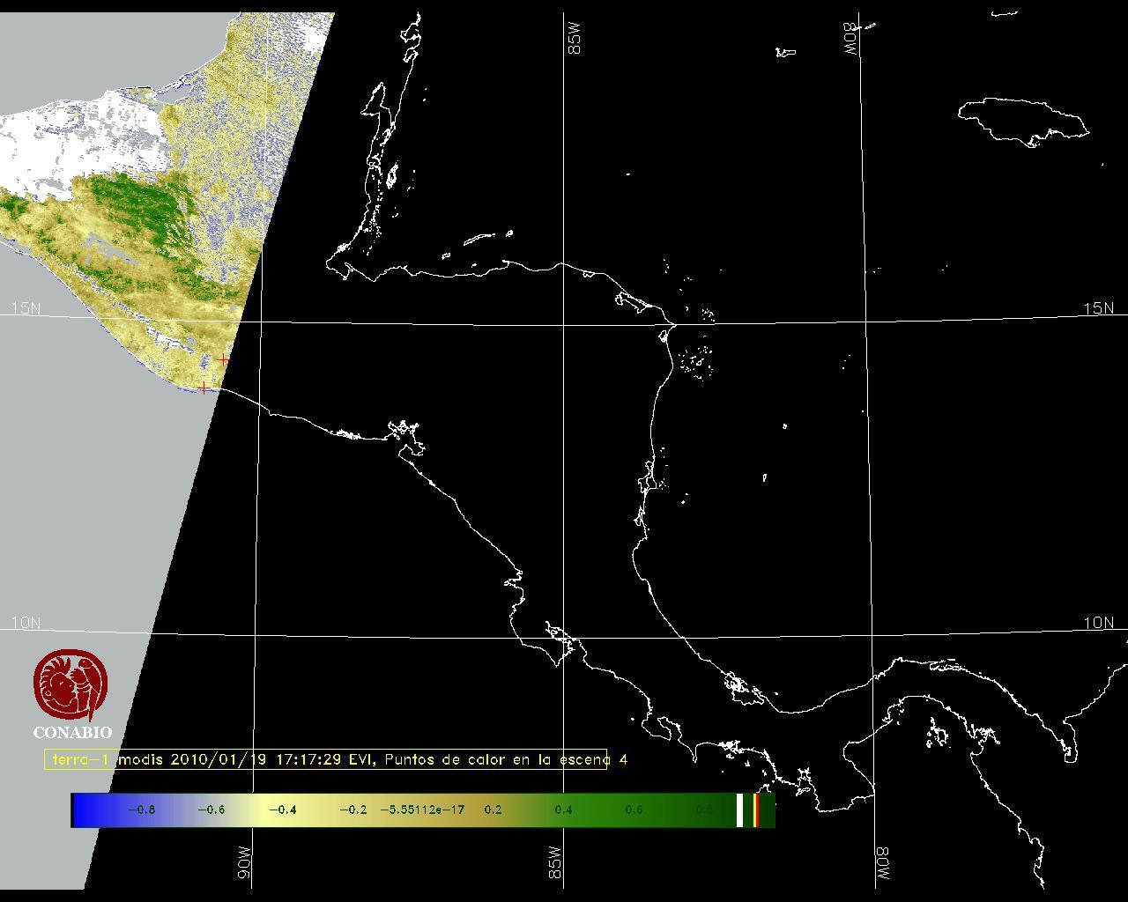The width and height of the screenshot is (1128, 902).
Task: Click the Jamaica island outline
Action: [x=1023, y=120]
